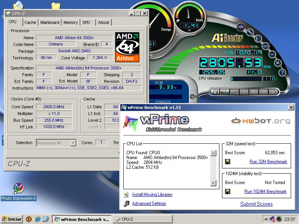Click the Name field AMD Athlon 64 3500+
The image size is (299, 224).
click(x=74, y=38)
